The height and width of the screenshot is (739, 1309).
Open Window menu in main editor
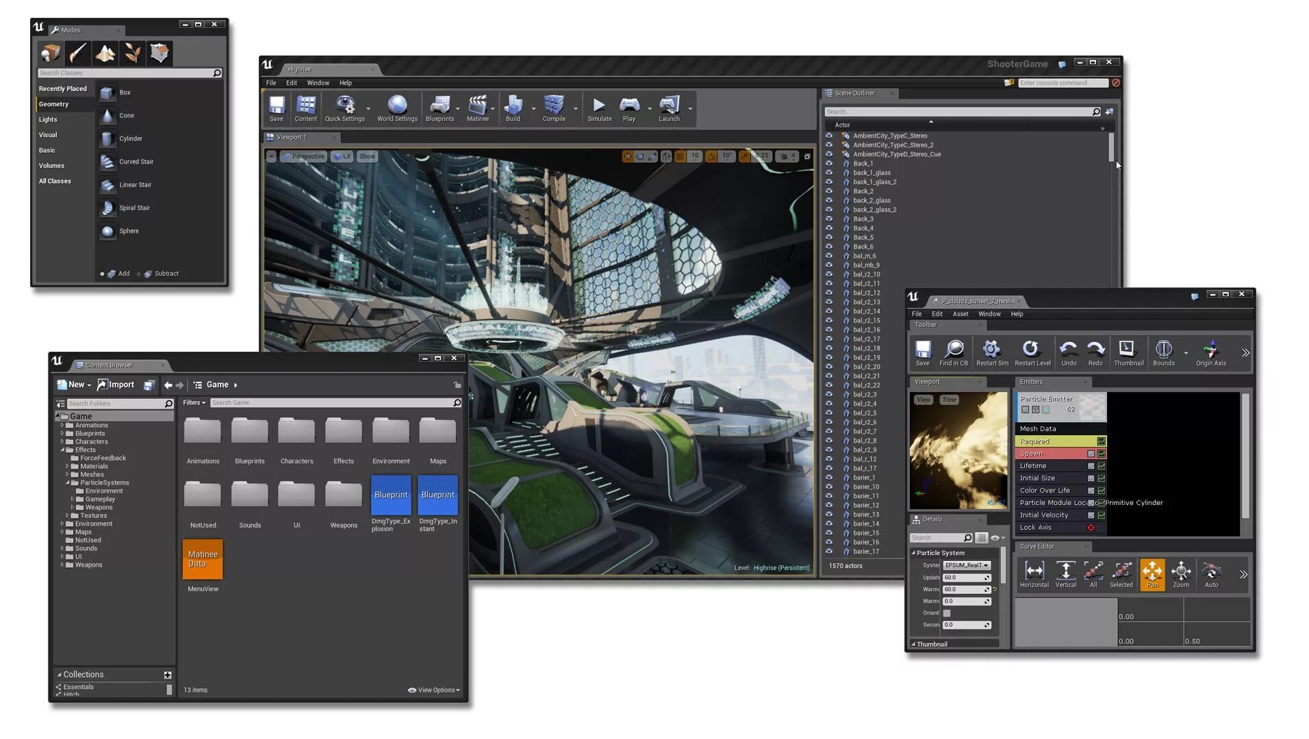click(x=318, y=83)
